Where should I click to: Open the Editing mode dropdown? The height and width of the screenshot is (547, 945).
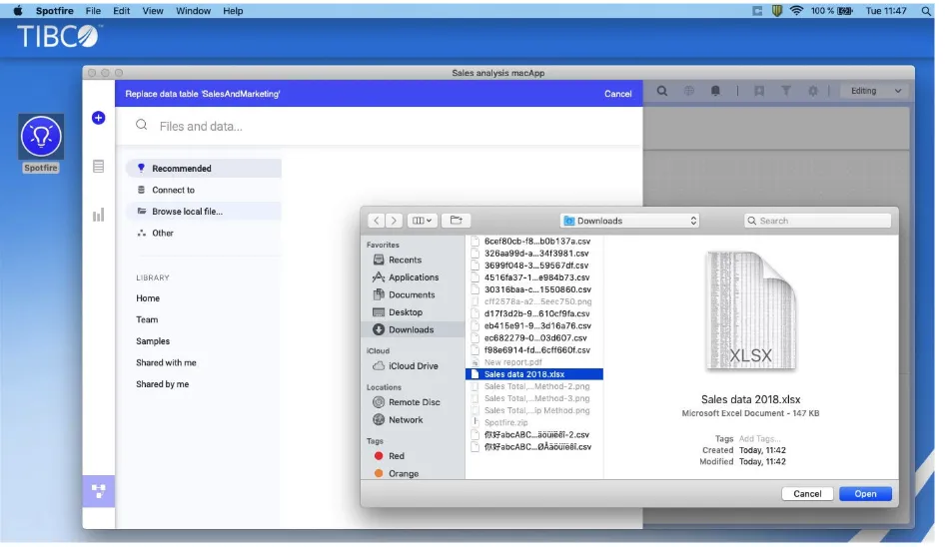point(875,91)
